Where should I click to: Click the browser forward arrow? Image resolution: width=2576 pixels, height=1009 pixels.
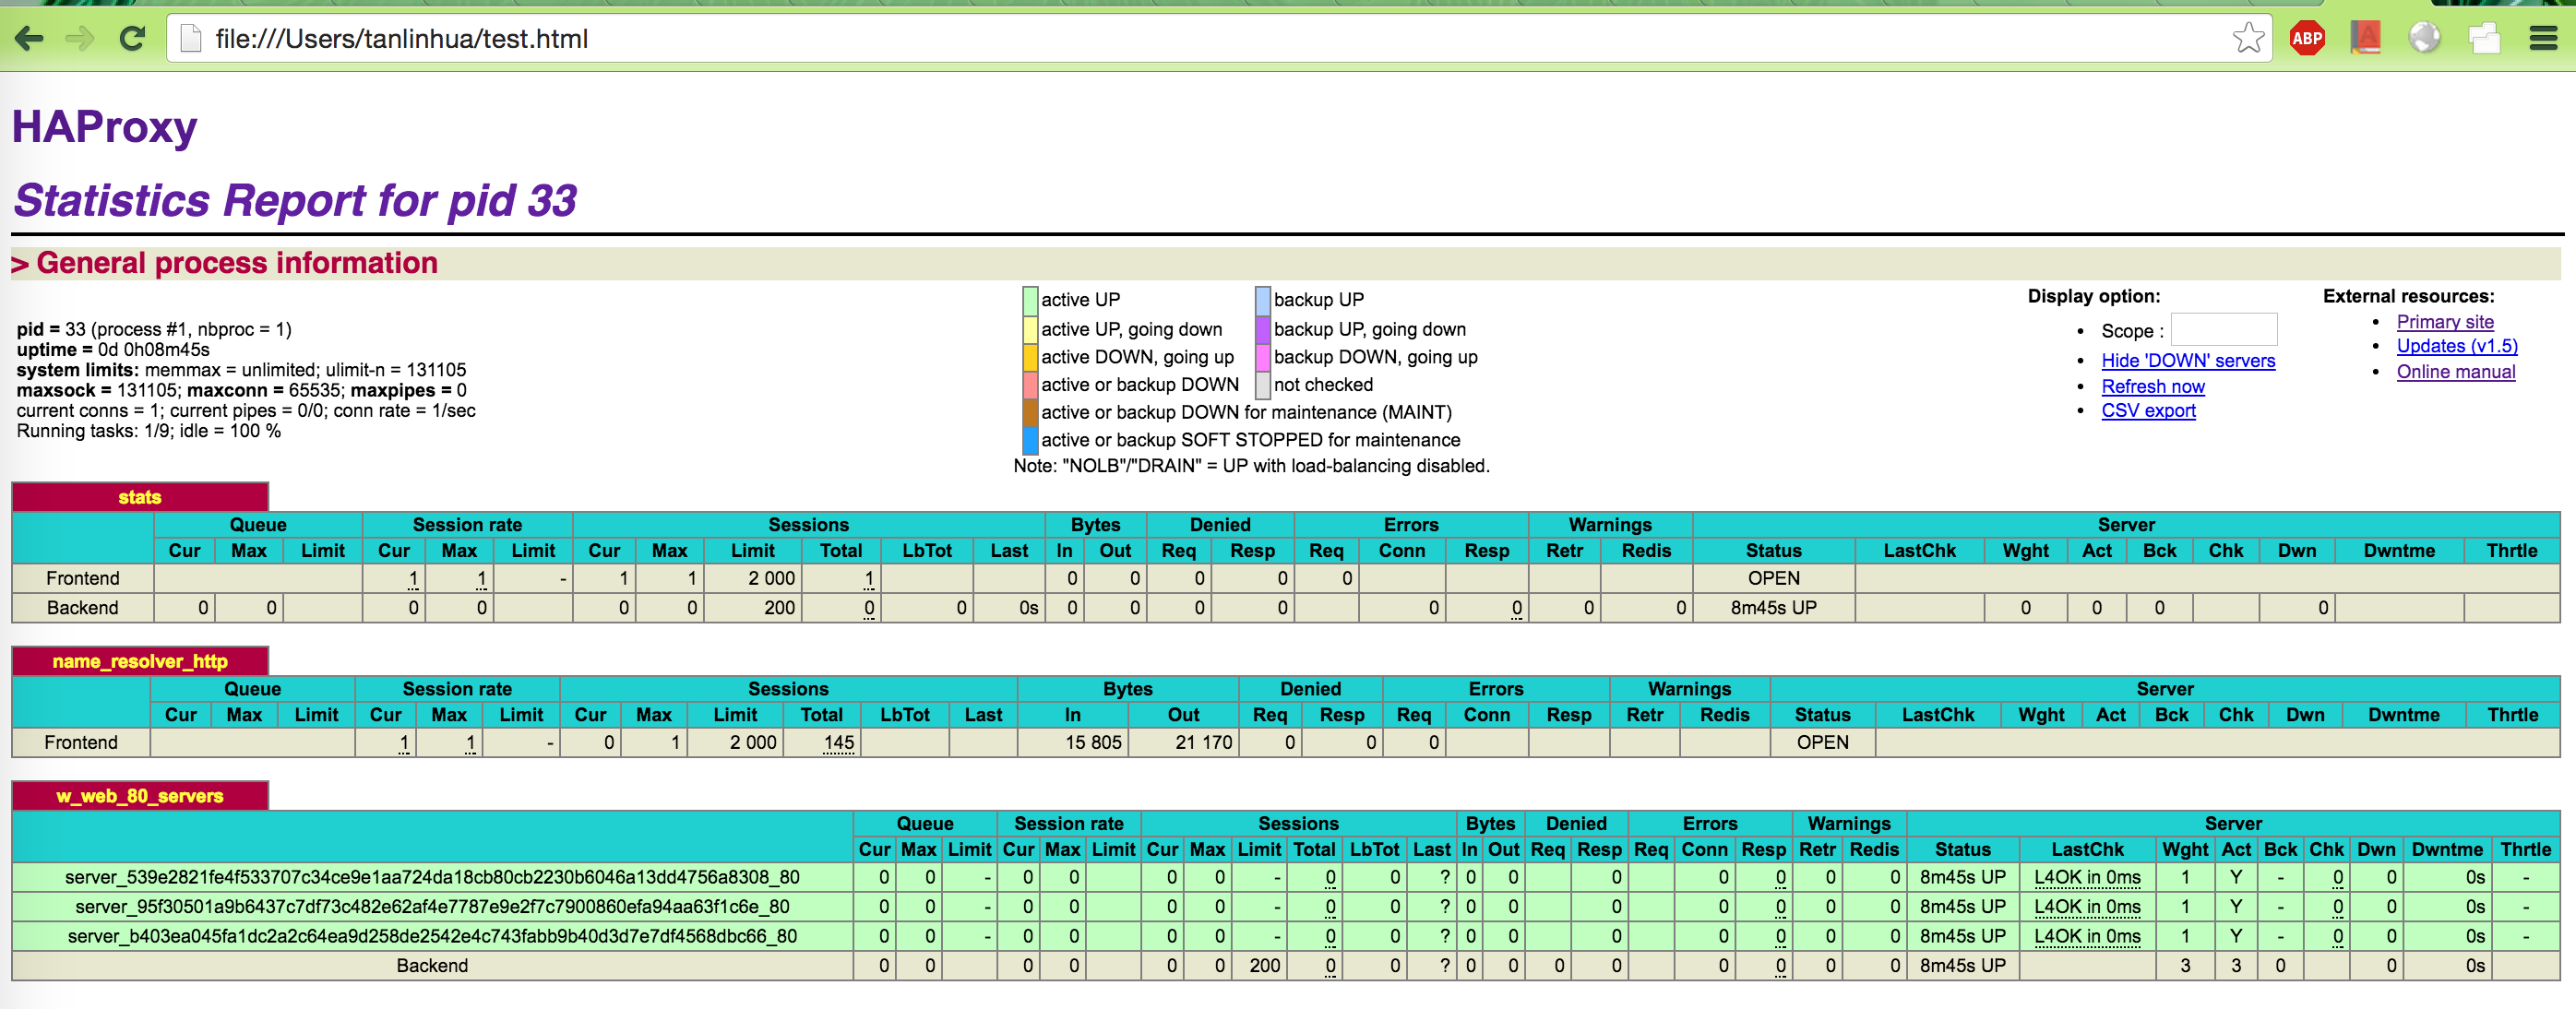pos(80,39)
